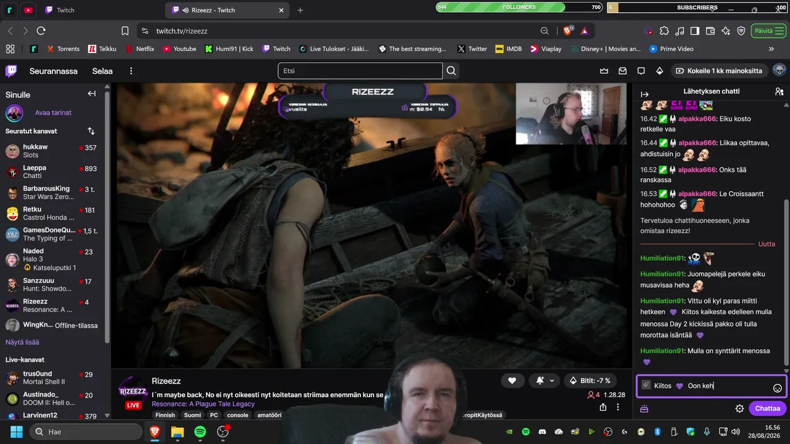The height and width of the screenshot is (444, 790).
Task: Sort followed channels with arrows icon
Action: coord(91,131)
